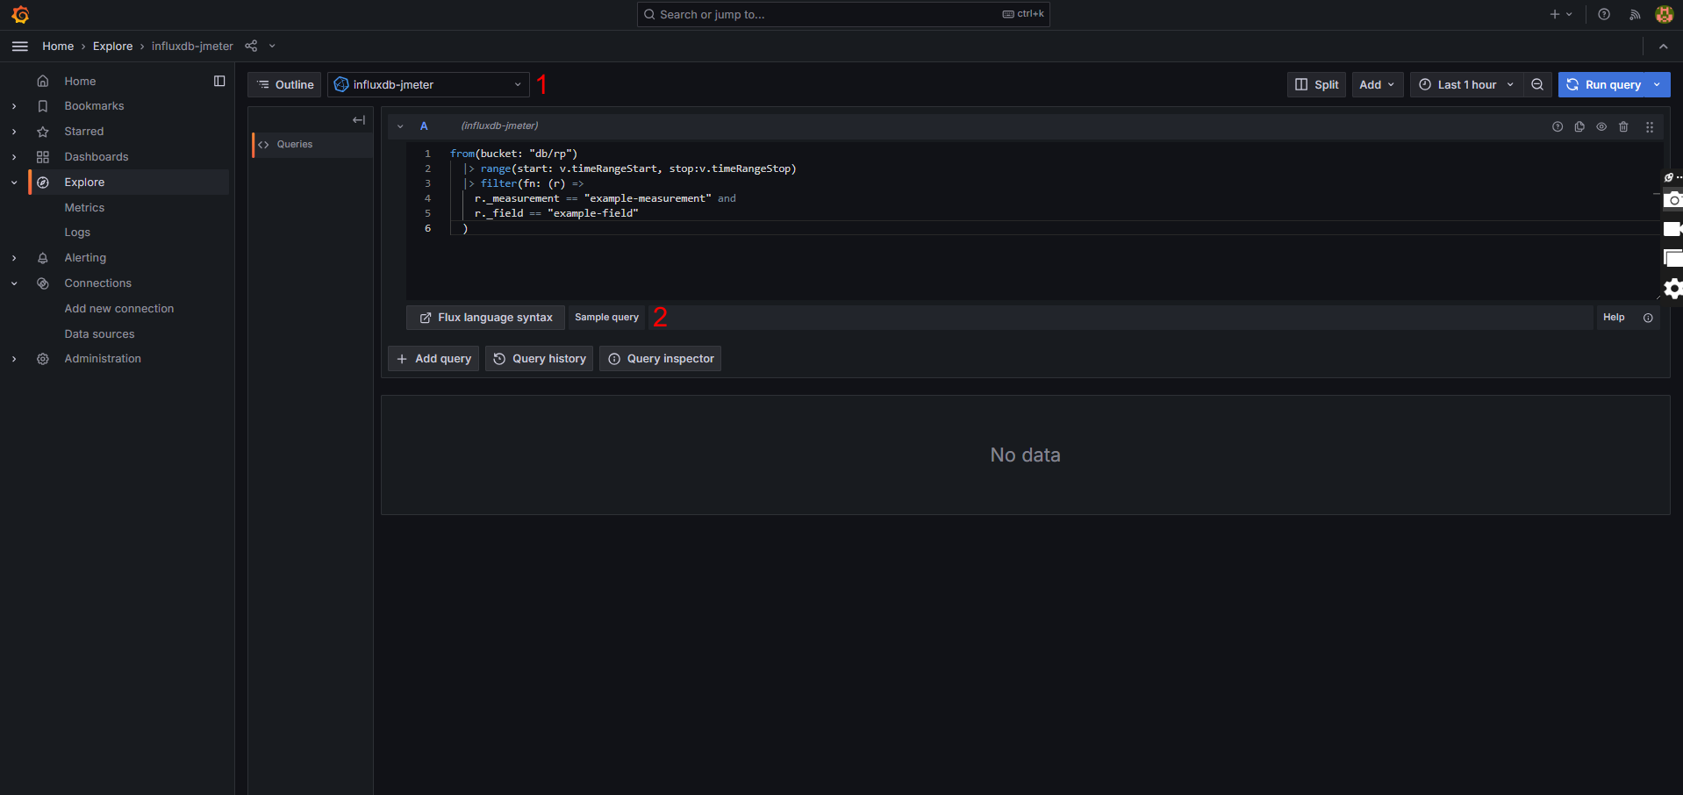Dock or undock the navigation menu

pyautogui.click(x=219, y=82)
